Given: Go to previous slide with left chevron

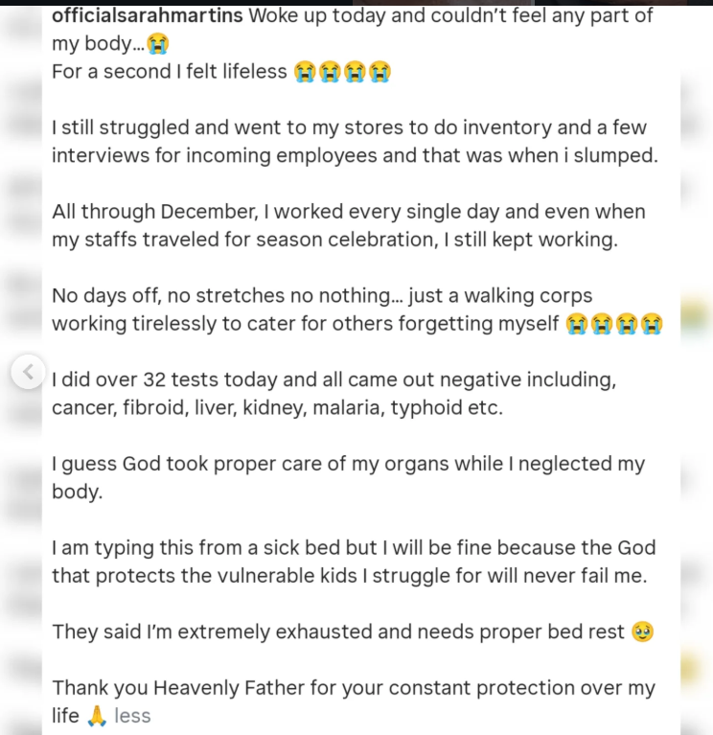Looking at the screenshot, I should 29,371.
